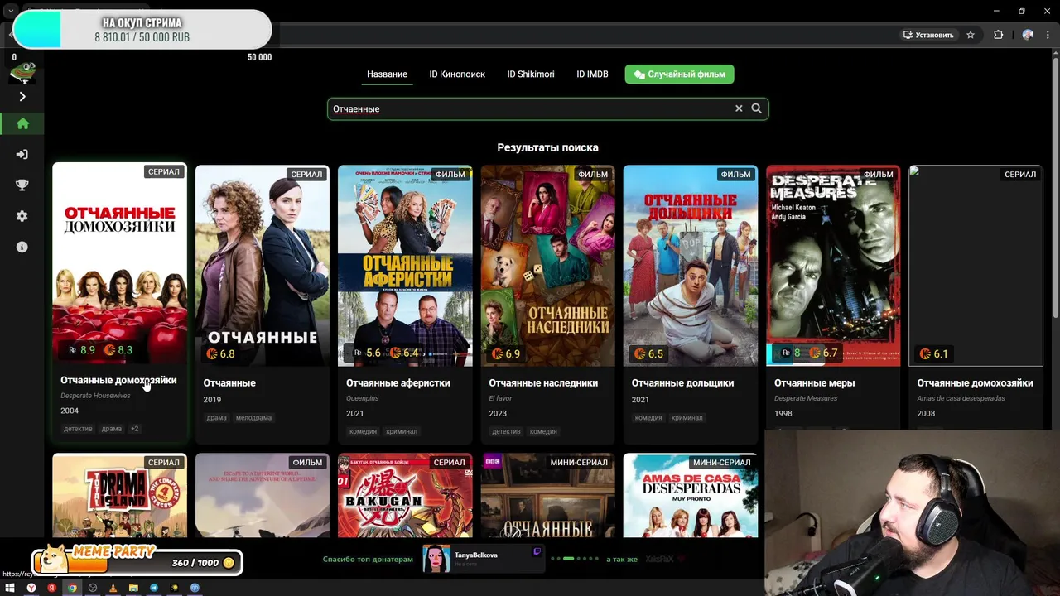This screenshot has height=596, width=1060.
Task: Click the 6.8 rating on the Отчаянные poster
Action: click(221, 353)
